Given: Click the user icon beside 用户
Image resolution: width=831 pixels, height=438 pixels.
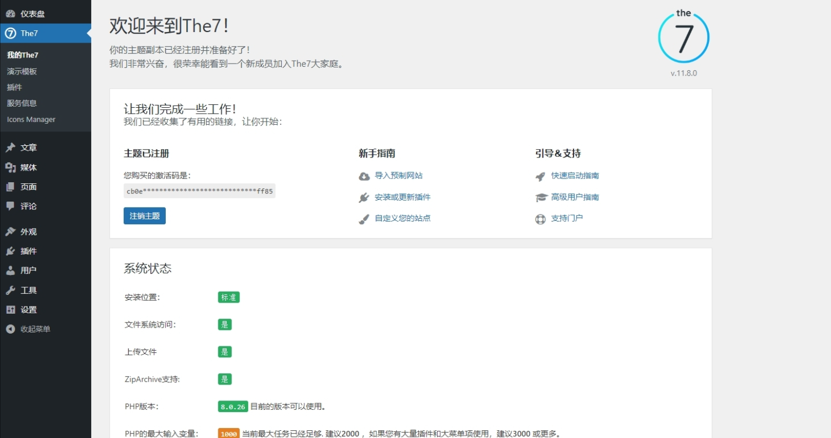Looking at the screenshot, I should point(10,271).
